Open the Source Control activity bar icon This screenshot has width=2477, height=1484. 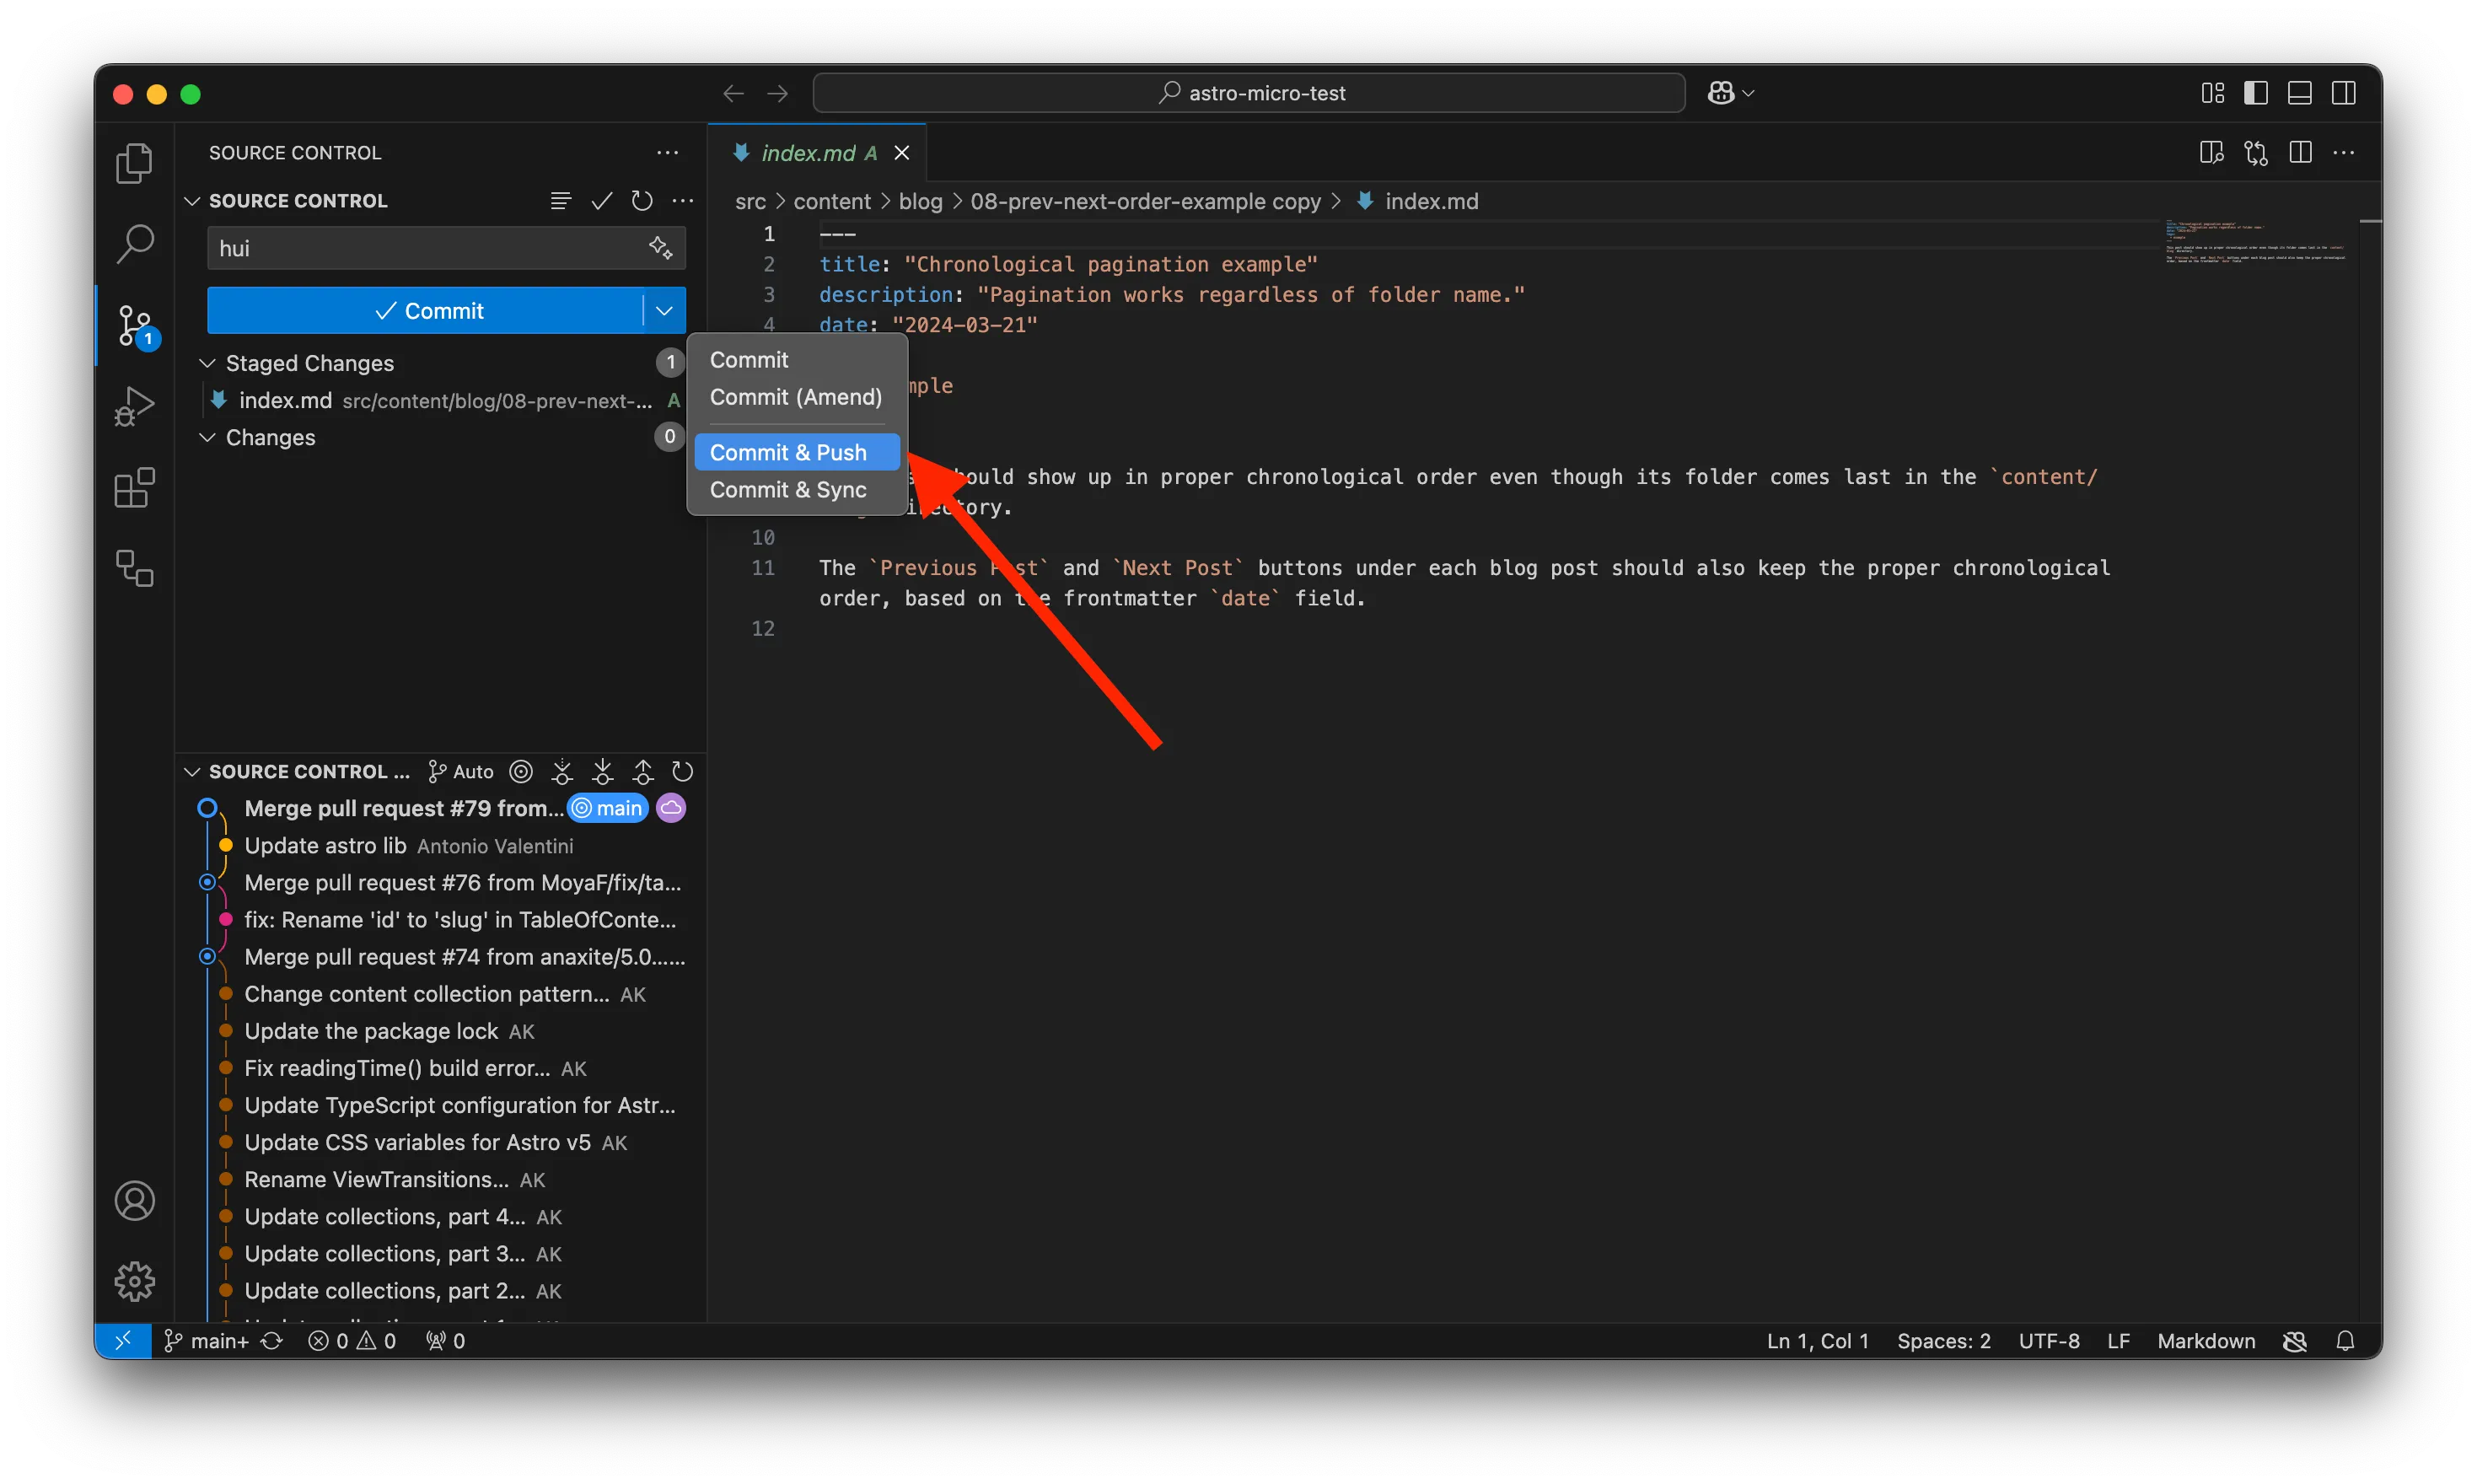134,325
